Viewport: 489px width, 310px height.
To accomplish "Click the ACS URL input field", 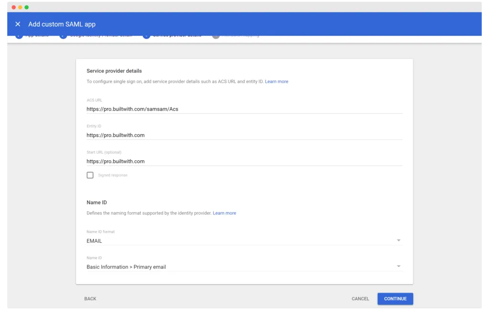I will point(244,109).
